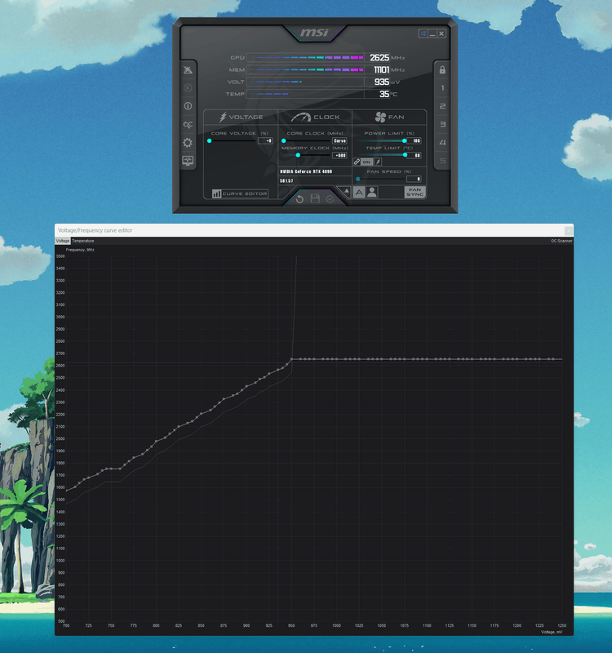The height and width of the screenshot is (653, 612).
Task: Select profile slot 5
Action: [442, 161]
